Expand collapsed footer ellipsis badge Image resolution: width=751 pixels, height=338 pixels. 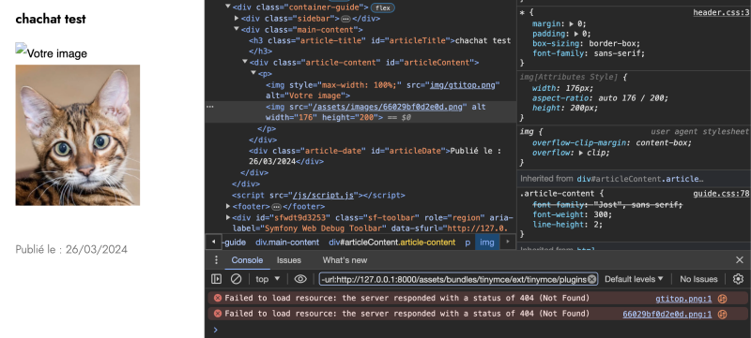276,207
